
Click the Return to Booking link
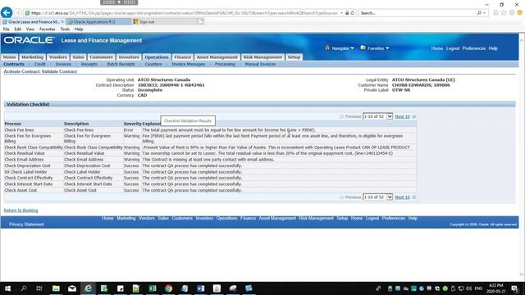(x=21, y=211)
